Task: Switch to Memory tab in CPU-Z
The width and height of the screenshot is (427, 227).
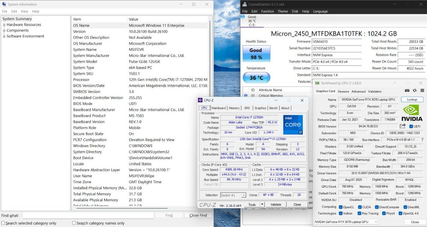Action: 234,108
